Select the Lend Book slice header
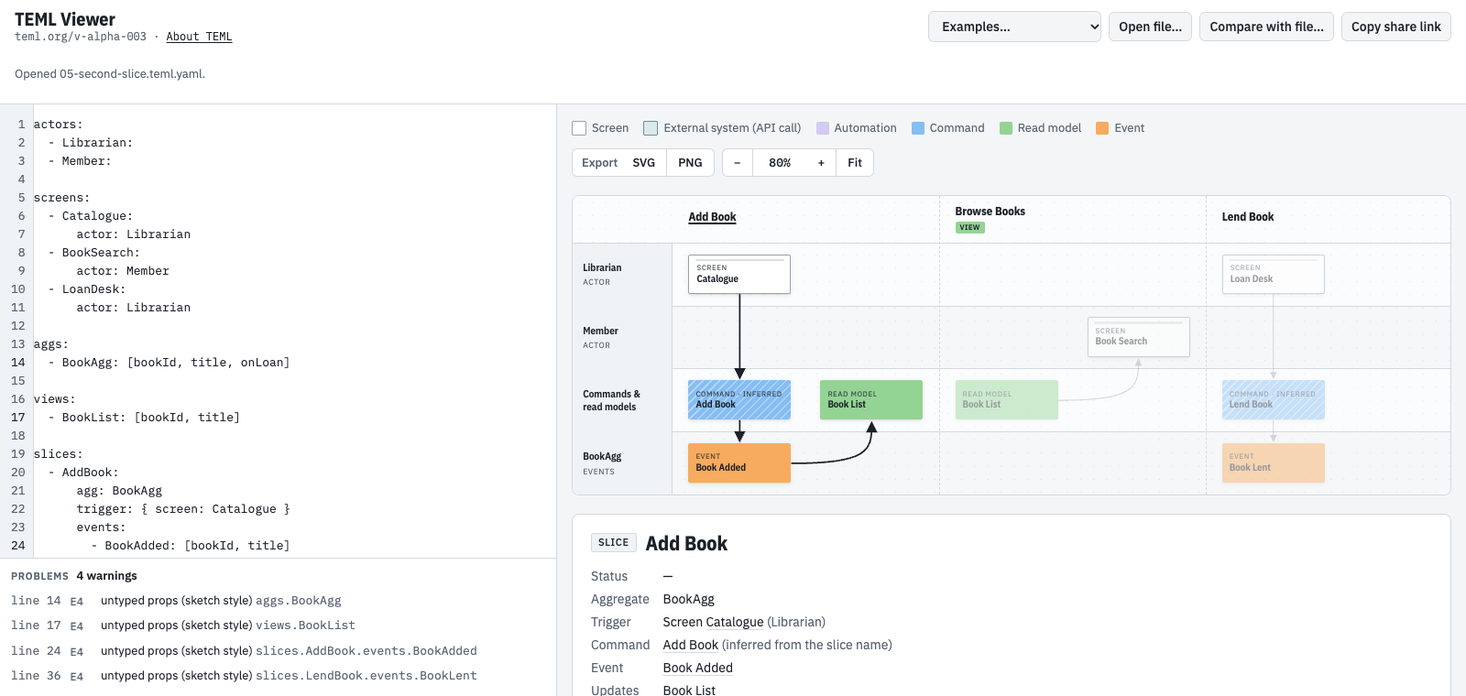Viewport: 1466px width, 696px height. (1248, 217)
